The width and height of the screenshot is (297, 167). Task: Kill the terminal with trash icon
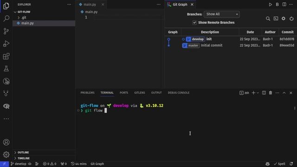point(271,93)
